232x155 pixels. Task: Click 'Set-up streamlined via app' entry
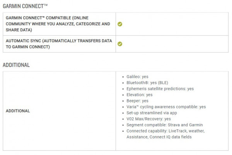click(x=152, y=113)
